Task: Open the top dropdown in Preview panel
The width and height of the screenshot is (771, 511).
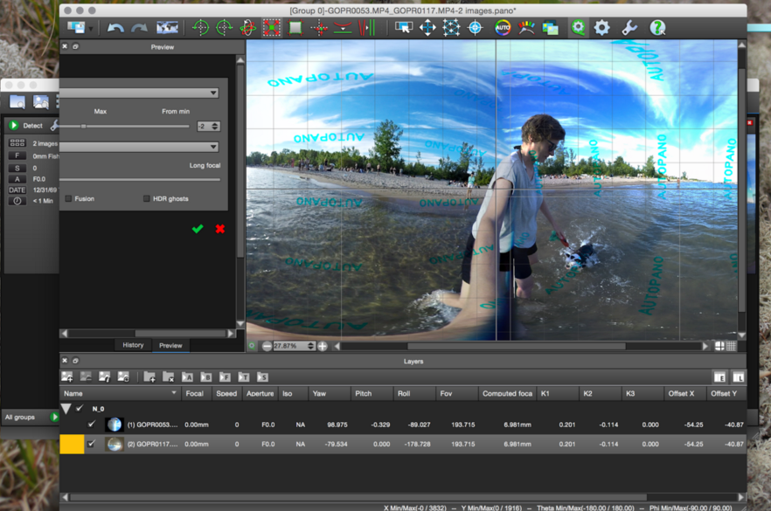Action: pyautogui.click(x=139, y=93)
